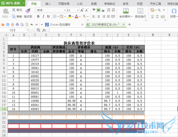Click the redo arrow
The image size is (178, 137).
[37, 24]
